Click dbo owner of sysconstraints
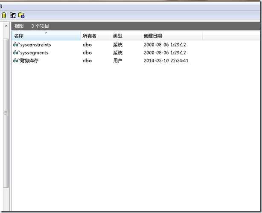This screenshot has height=213, width=262. [x=87, y=45]
